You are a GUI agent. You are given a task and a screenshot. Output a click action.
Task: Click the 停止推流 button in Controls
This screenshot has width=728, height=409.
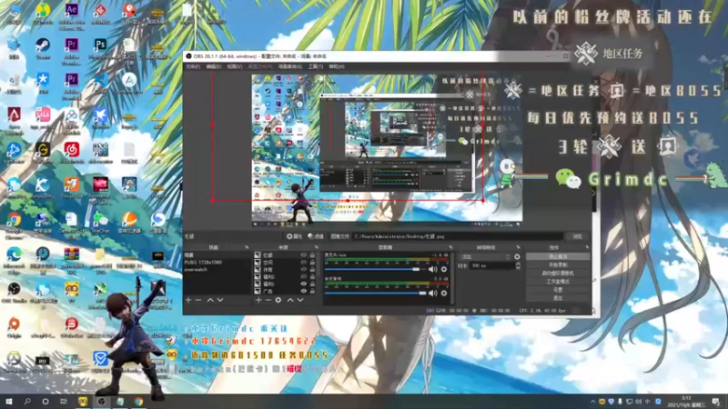[558, 256]
